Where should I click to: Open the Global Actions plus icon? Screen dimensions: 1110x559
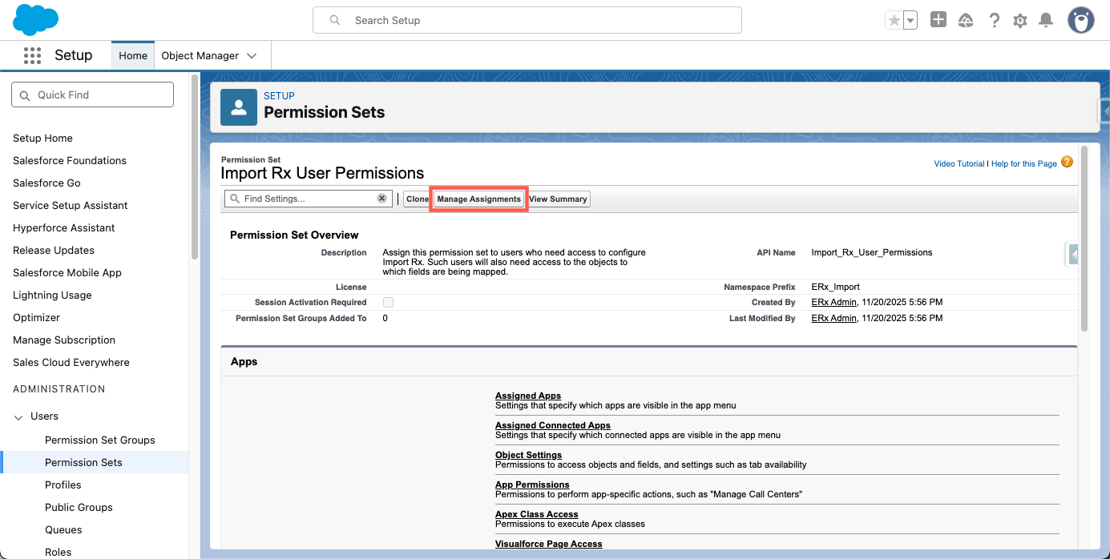pyautogui.click(x=938, y=20)
